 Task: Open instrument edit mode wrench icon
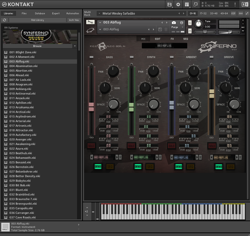point(90,22)
